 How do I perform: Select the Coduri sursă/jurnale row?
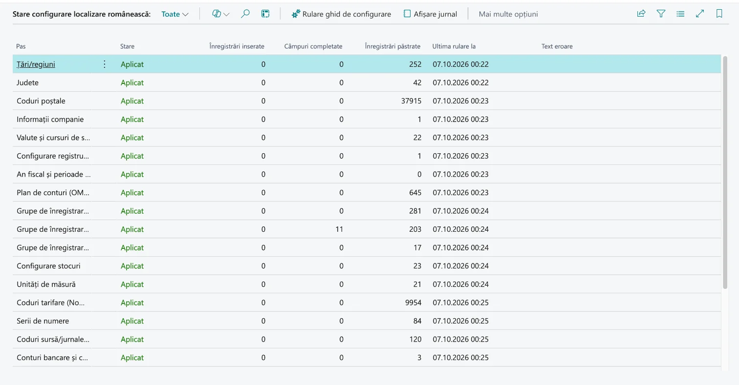367,339
